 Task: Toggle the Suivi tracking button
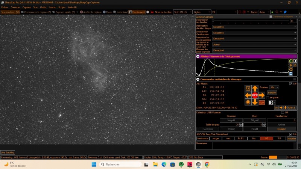pyautogui.click(x=261, y=103)
